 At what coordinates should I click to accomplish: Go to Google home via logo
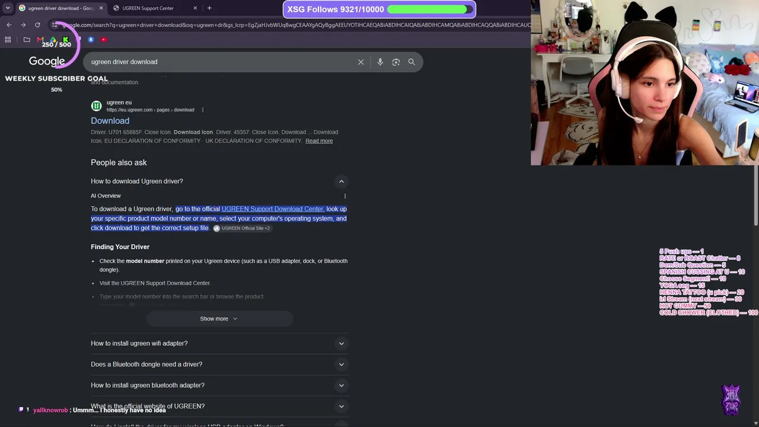pyautogui.click(x=47, y=62)
